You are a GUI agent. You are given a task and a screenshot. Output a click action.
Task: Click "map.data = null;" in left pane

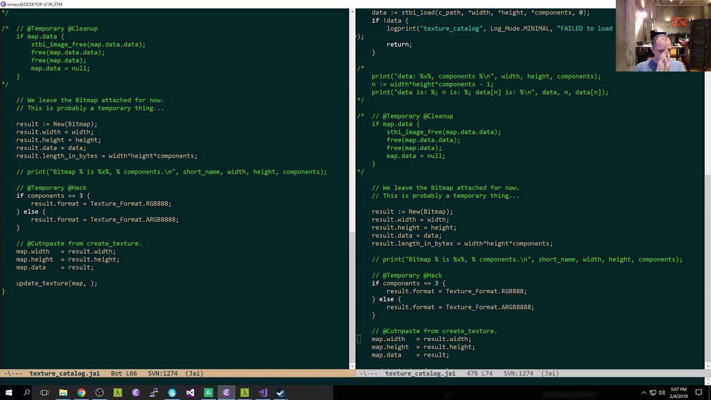(x=61, y=68)
